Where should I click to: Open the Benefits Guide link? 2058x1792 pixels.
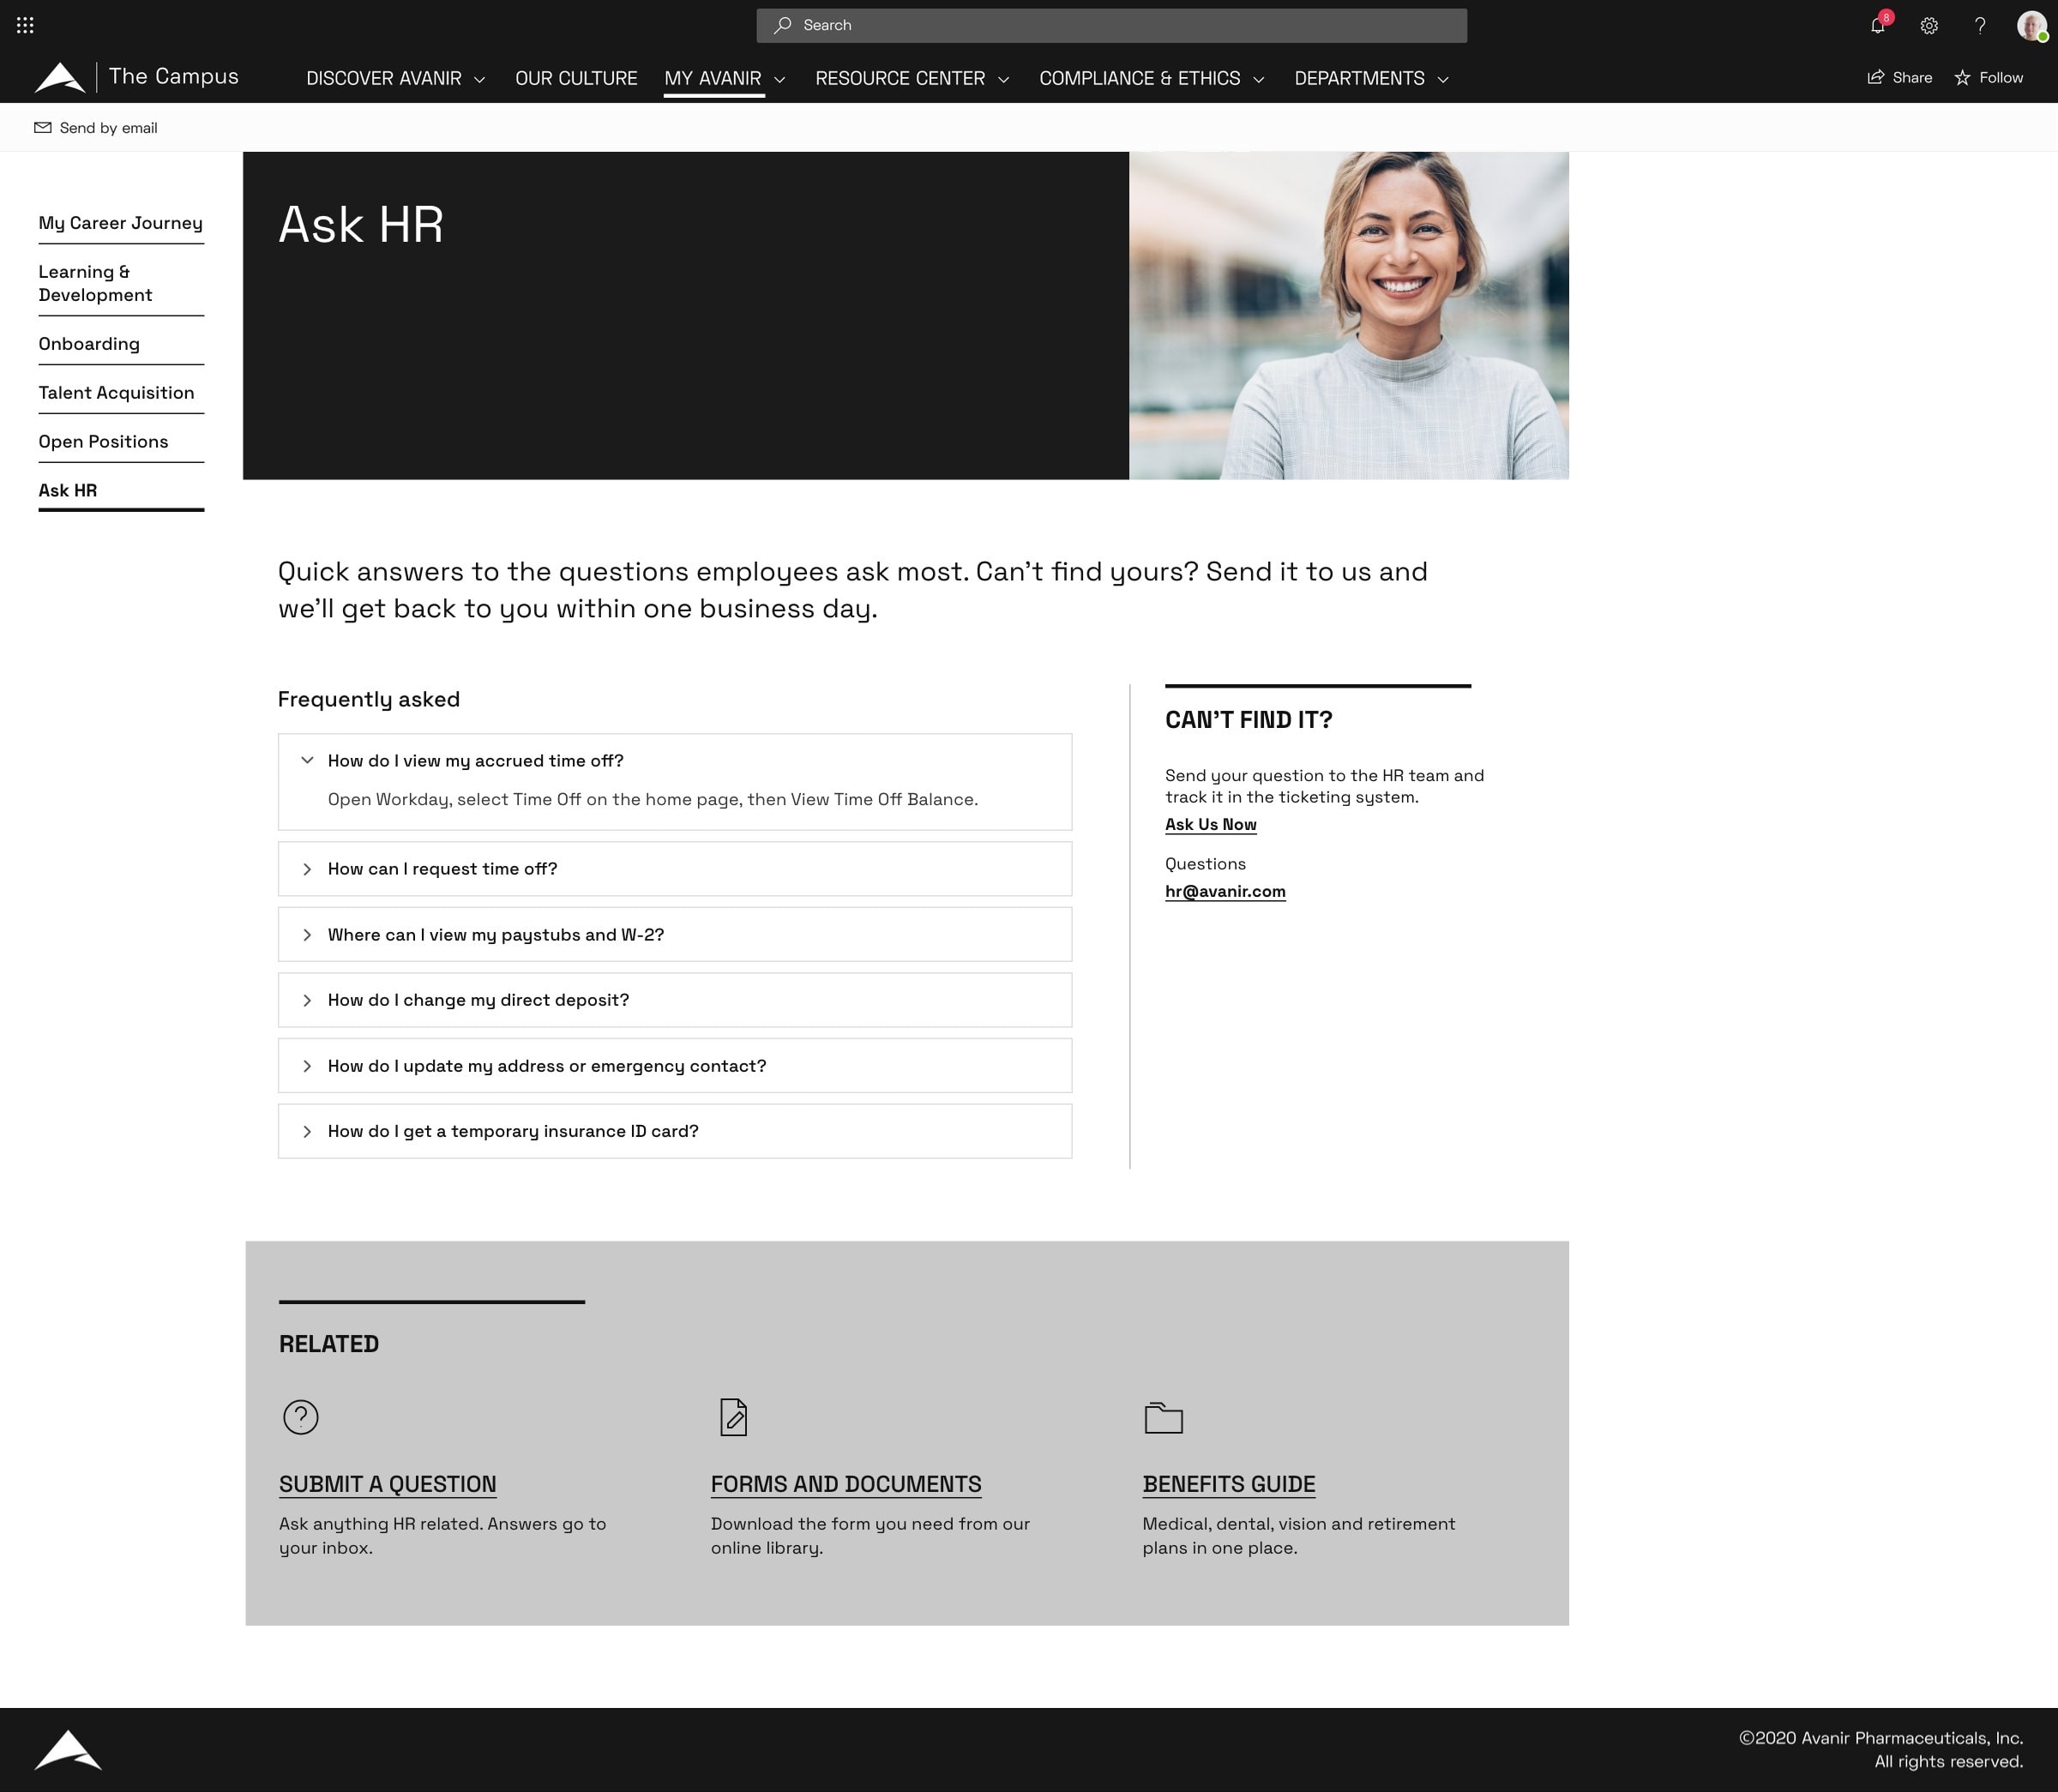1229,1484
